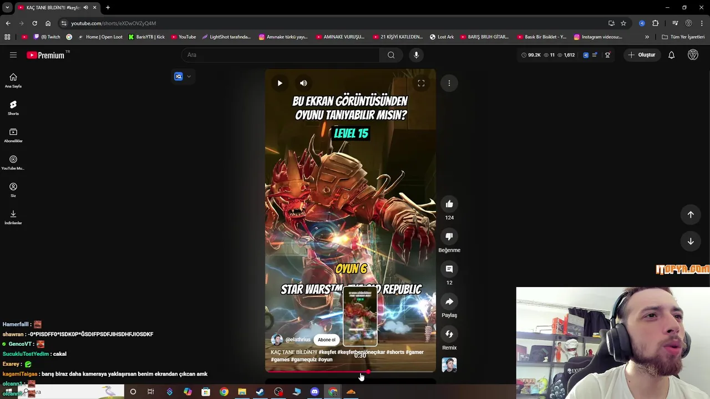Open the YouTube hamburger guide menu

pos(13,55)
